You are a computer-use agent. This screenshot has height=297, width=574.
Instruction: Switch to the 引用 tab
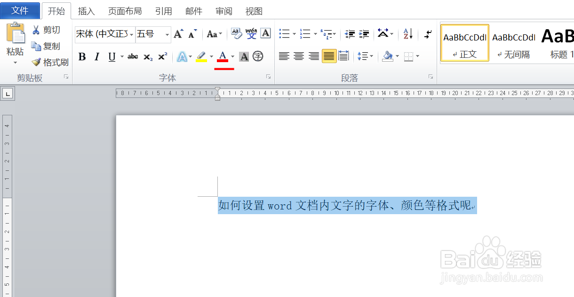[x=164, y=11]
